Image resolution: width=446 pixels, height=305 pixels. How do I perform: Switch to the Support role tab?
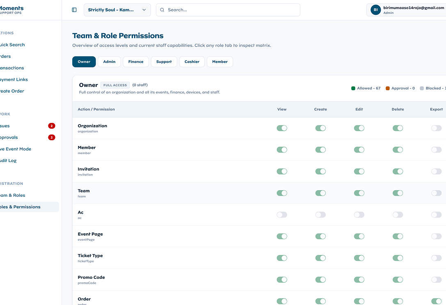pos(164,61)
